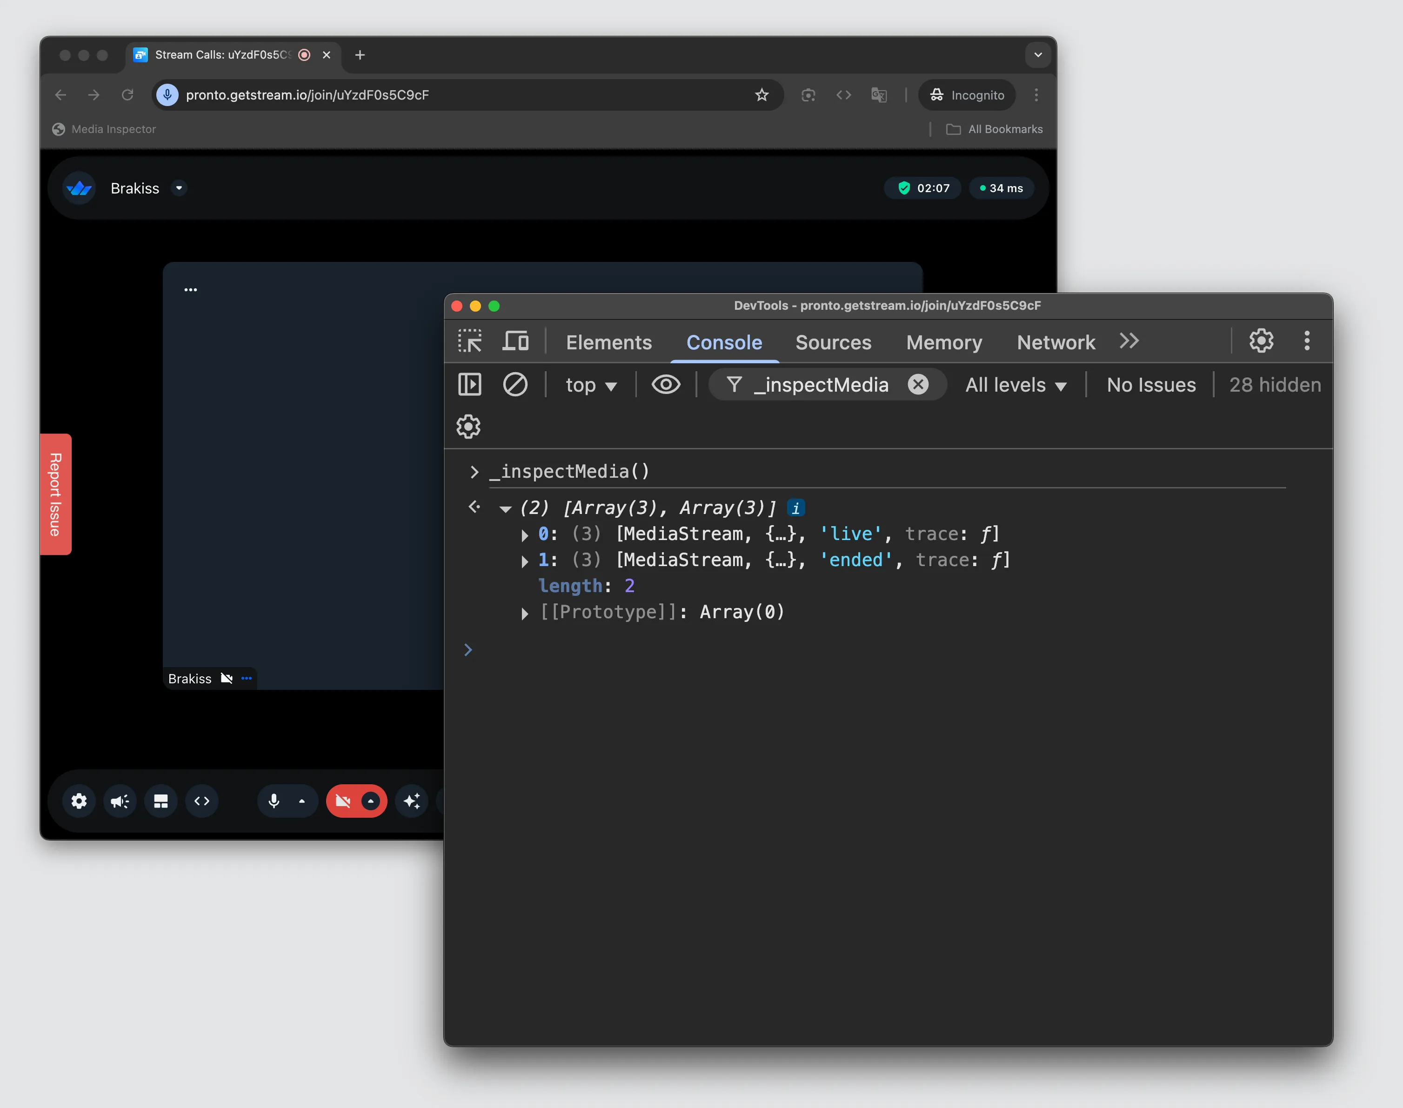Open call settings with the gear icon
This screenshot has height=1108, width=1403.
coord(79,801)
